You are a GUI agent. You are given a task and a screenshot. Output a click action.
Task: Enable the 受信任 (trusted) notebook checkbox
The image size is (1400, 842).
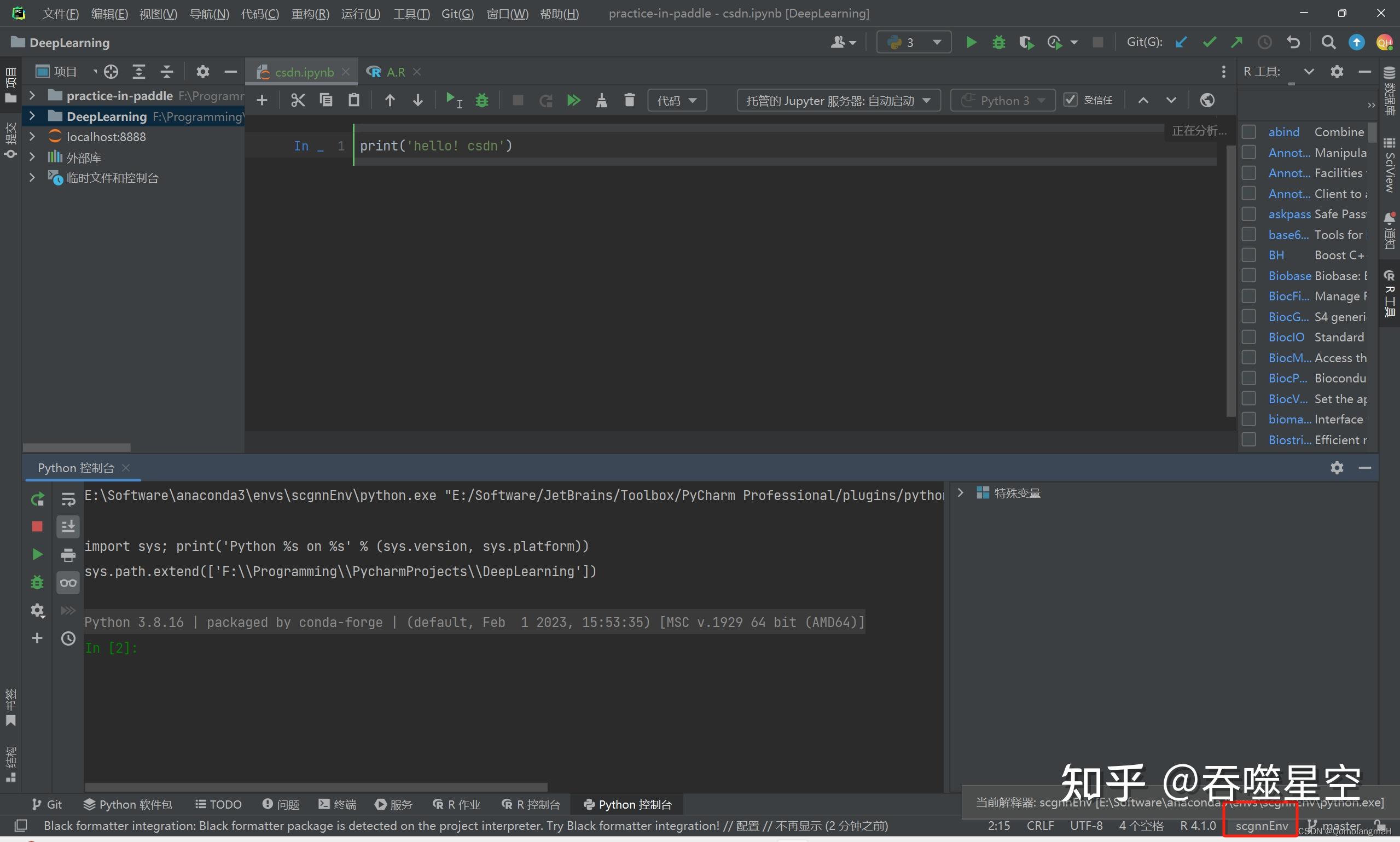[x=1070, y=99]
